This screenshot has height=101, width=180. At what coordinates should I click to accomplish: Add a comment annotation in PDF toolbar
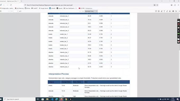click(x=156, y=11)
